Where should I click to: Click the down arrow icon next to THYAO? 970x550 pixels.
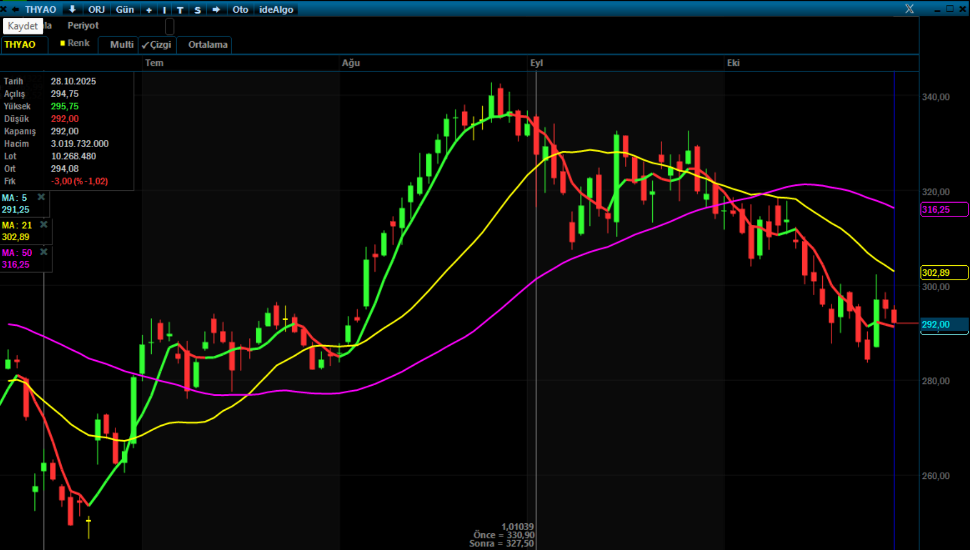tap(72, 9)
